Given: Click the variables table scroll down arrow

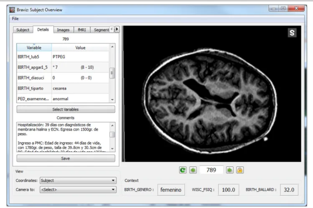Looking at the screenshot, I should pos(112,99).
